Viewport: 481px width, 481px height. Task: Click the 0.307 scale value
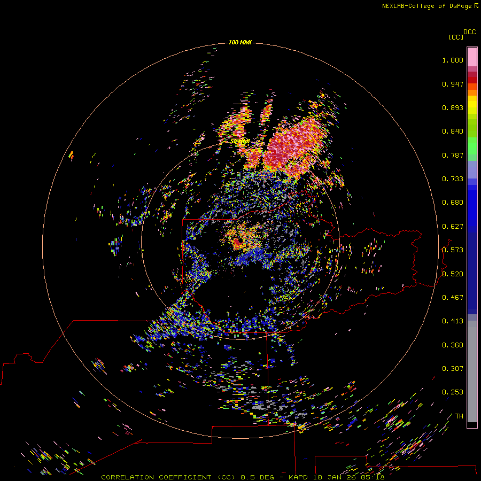point(453,369)
